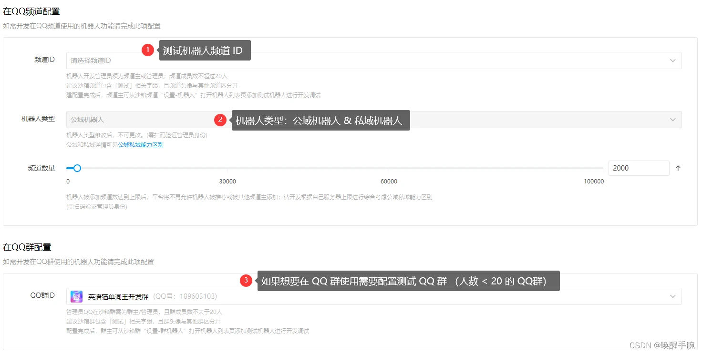Click the 100000 slider scale label
702x354 pixels.
(594, 182)
